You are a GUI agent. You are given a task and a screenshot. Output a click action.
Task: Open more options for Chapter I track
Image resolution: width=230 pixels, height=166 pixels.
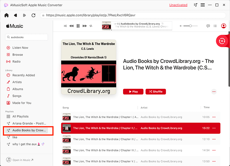tap(214, 117)
